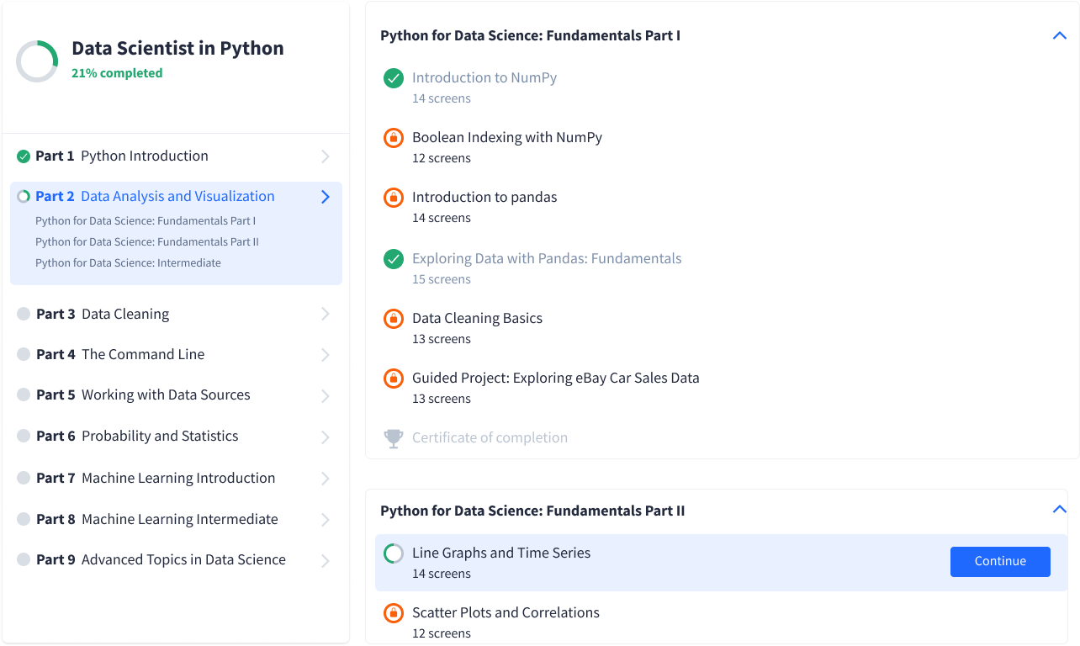Viewport: 1080px width, 646px height.
Task: Click progress ring icon for Line Graphs and Time Series
Action: point(394,553)
